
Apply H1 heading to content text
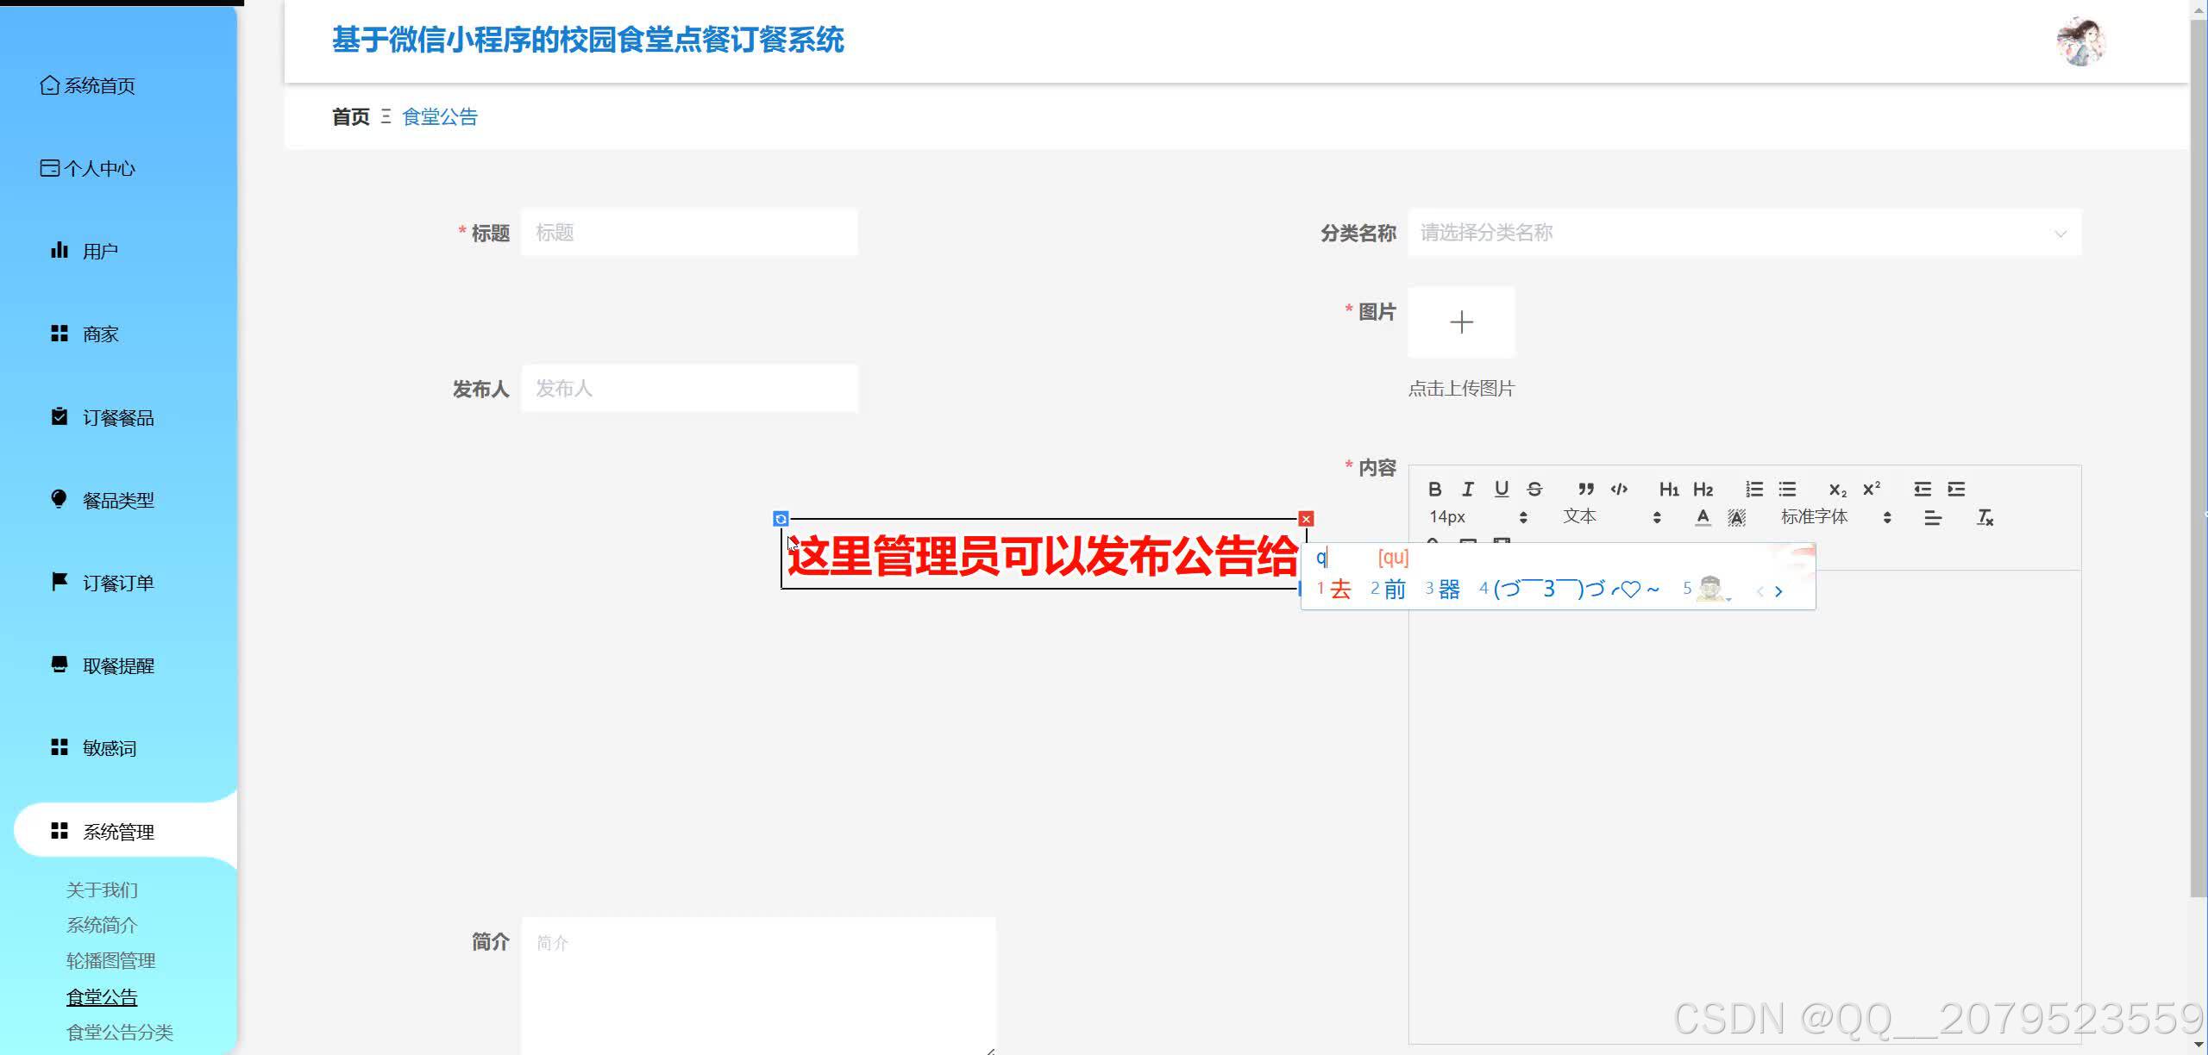tap(1667, 490)
